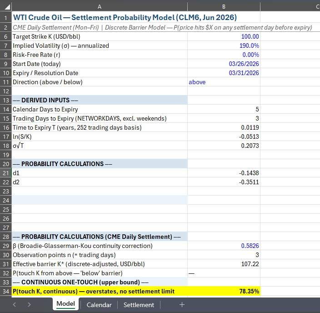Click the dash value in row 32
Screen dimensions: 320x313
click(224, 273)
